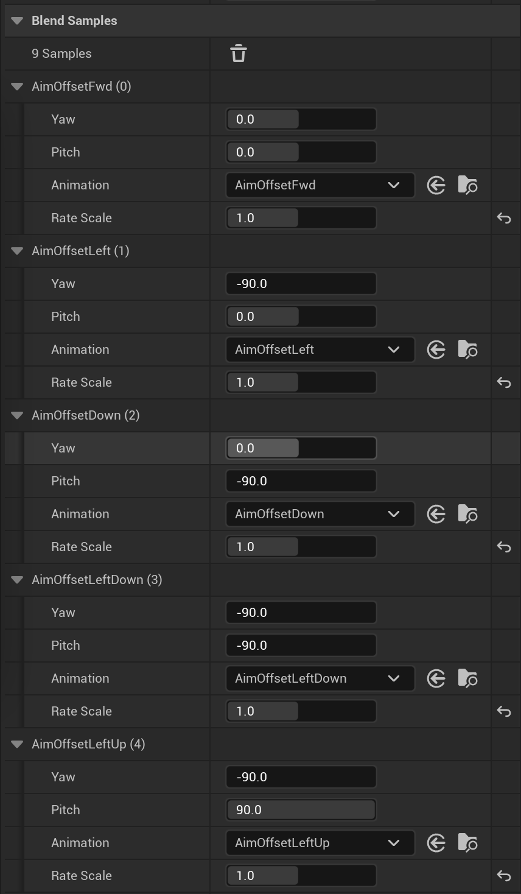Reset AimOffsetDown Rate Scale to default
The image size is (521, 894).
point(504,547)
